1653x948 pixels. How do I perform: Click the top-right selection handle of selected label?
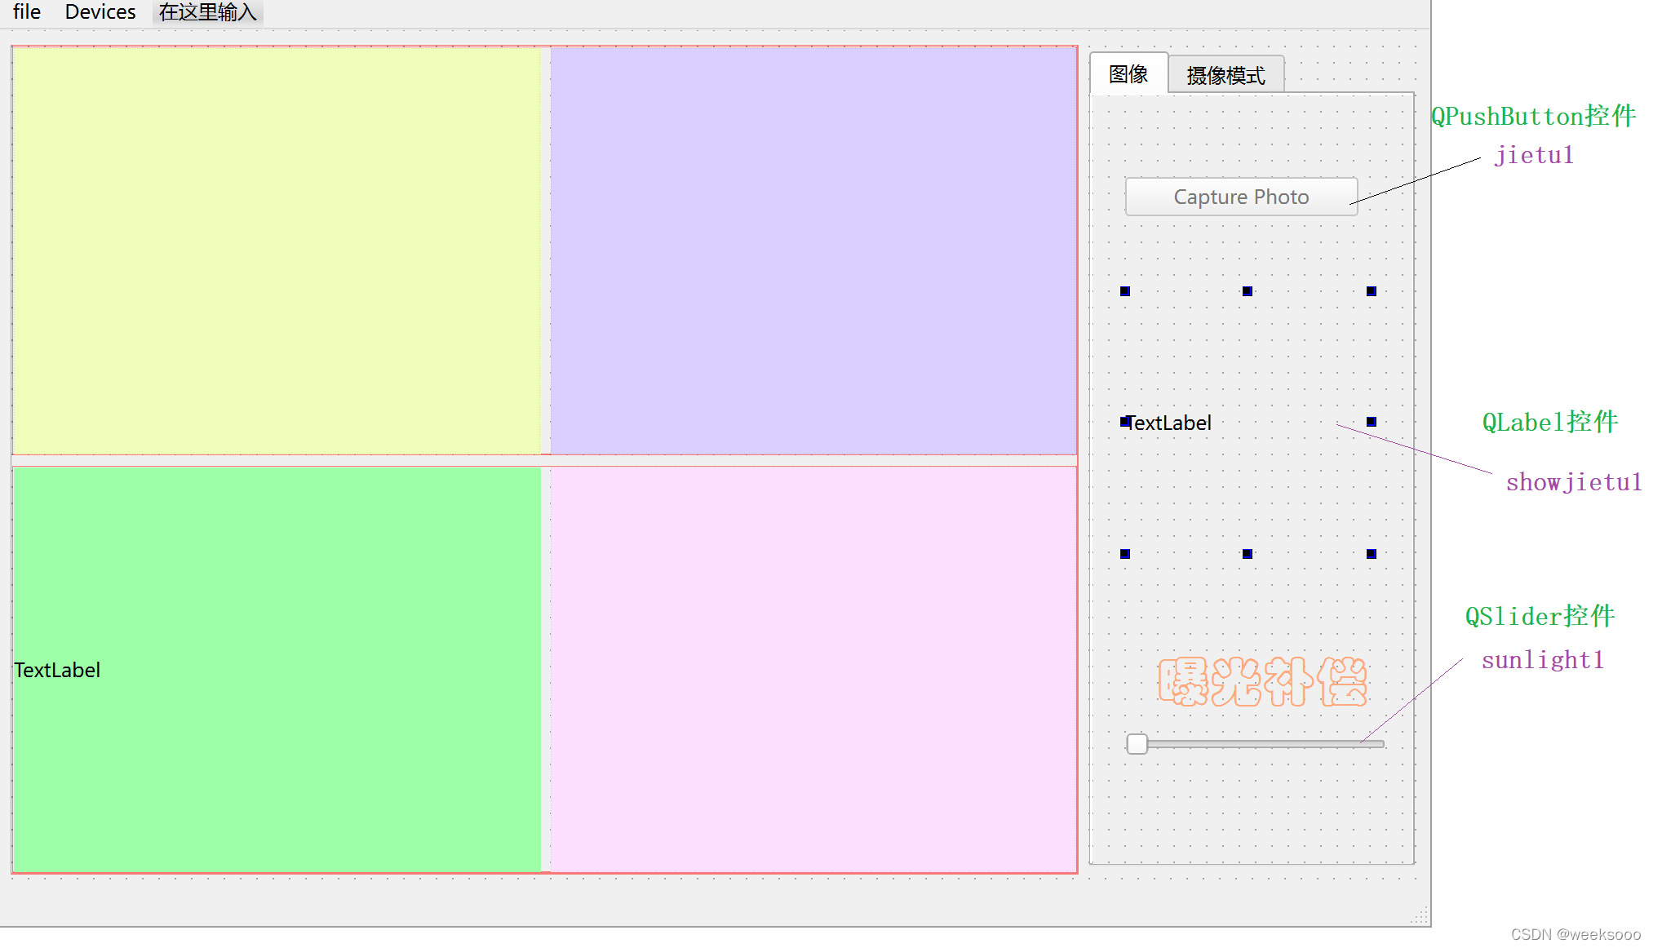pos(1372,291)
